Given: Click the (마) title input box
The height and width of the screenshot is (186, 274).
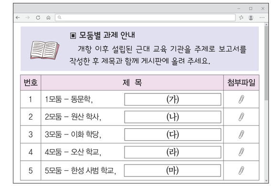Looking at the screenshot, I should (x=172, y=170).
